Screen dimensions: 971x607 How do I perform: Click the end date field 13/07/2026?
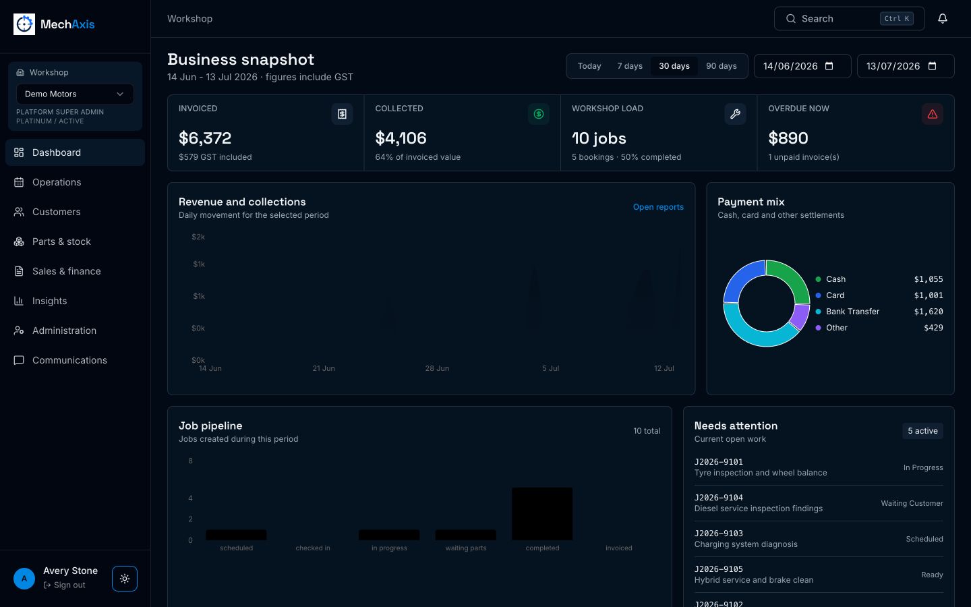pyautogui.click(x=906, y=66)
